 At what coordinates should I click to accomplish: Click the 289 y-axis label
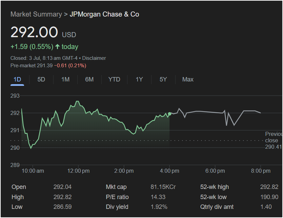[x=15, y=165]
